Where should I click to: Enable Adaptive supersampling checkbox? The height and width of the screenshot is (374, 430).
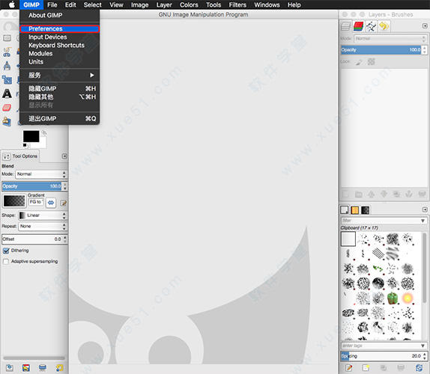tap(6, 262)
